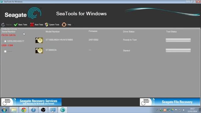Screen dimensions: 201x113
Task: Click the taskbar clock showing 19:17
Action: click(x=192, y=110)
